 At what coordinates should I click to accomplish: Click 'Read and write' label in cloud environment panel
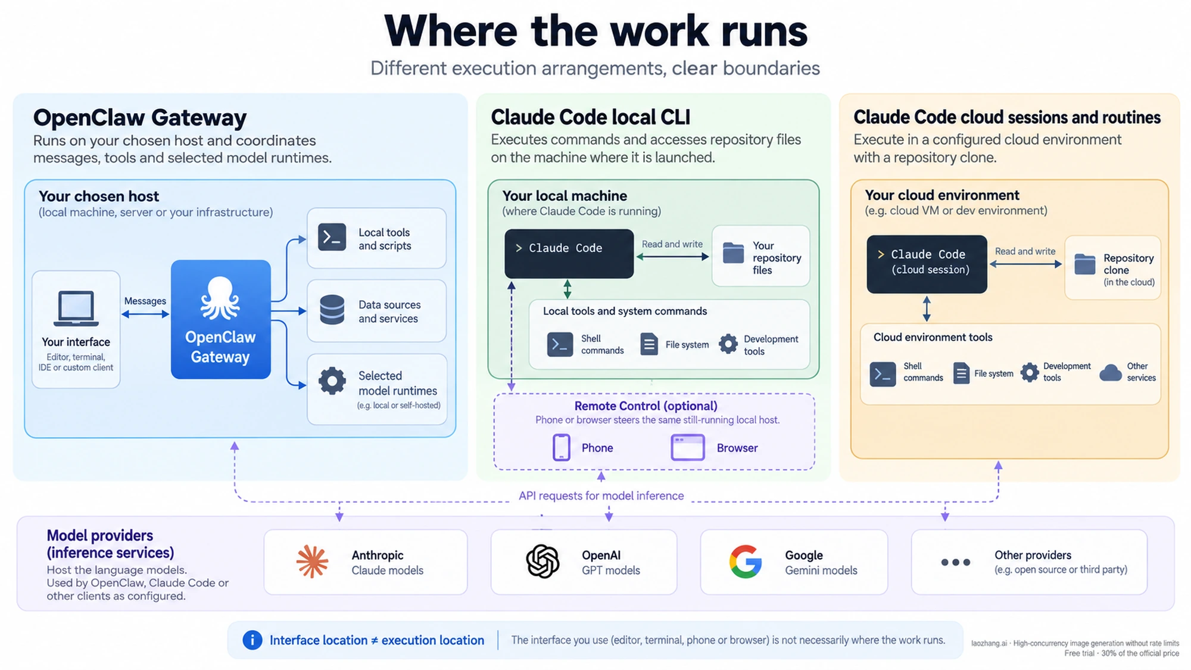(x=1025, y=251)
